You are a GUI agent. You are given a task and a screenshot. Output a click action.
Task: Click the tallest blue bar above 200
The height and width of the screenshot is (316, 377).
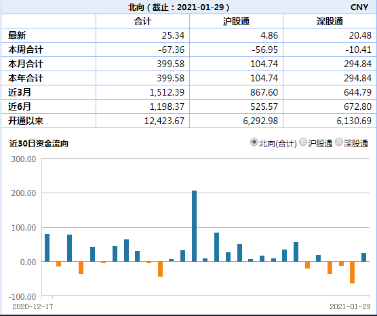194,226
